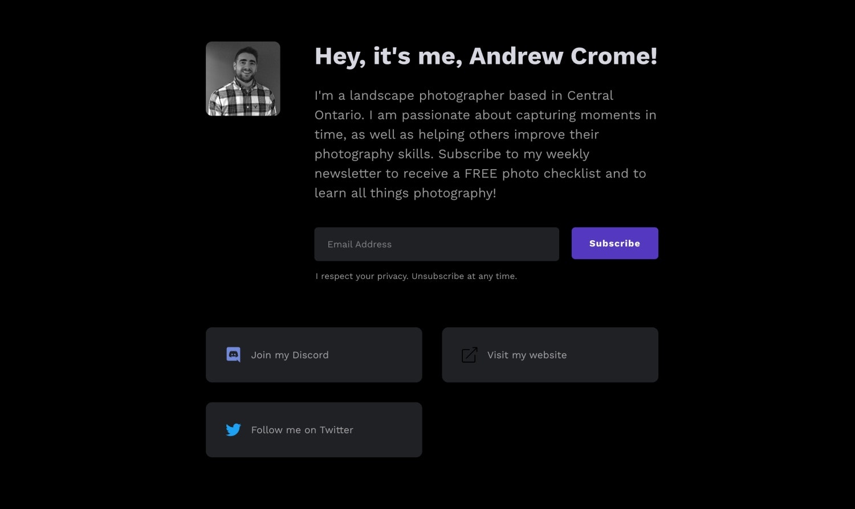
Task: Click the heading "Hey, it's me, Andrew Crome!"
Action: tap(486, 56)
